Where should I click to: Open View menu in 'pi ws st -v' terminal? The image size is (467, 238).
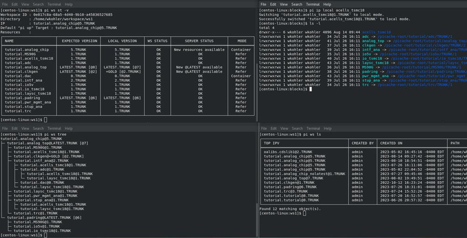pyautogui.click(x=25, y=5)
